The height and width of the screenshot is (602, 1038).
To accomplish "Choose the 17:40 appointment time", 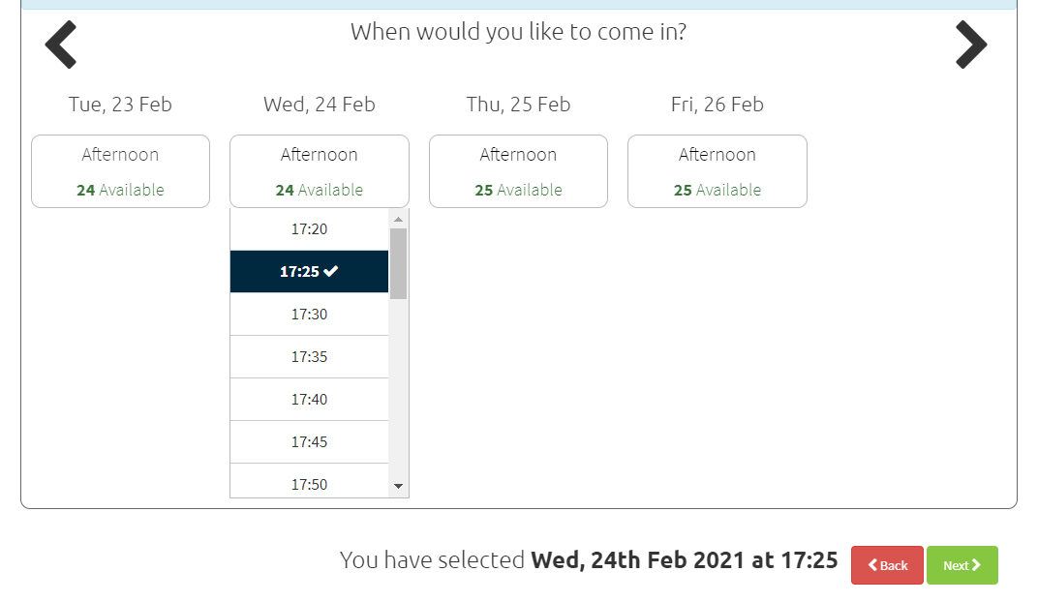I will (x=309, y=400).
